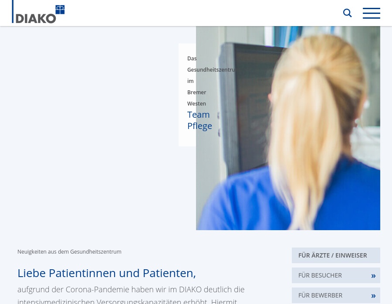Click the double-arrow icon next to FÜR BESUCHER

[x=373, y=275]
